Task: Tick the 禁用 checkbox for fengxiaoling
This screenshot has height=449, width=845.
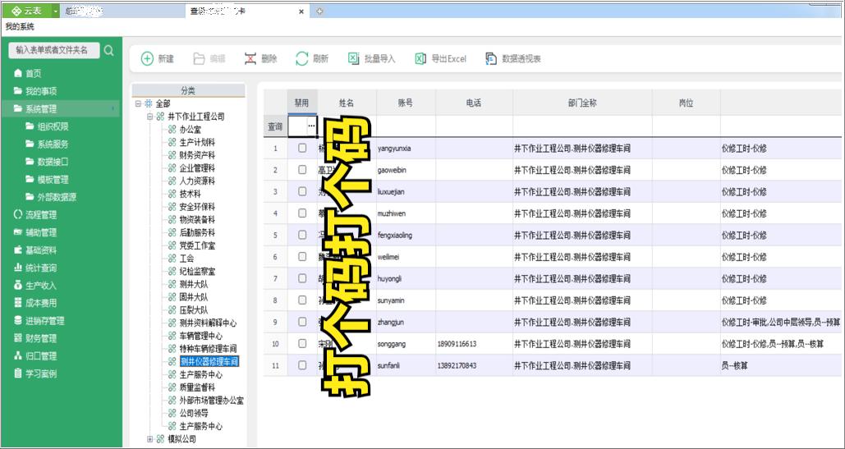Action: [x=302, y=235]
